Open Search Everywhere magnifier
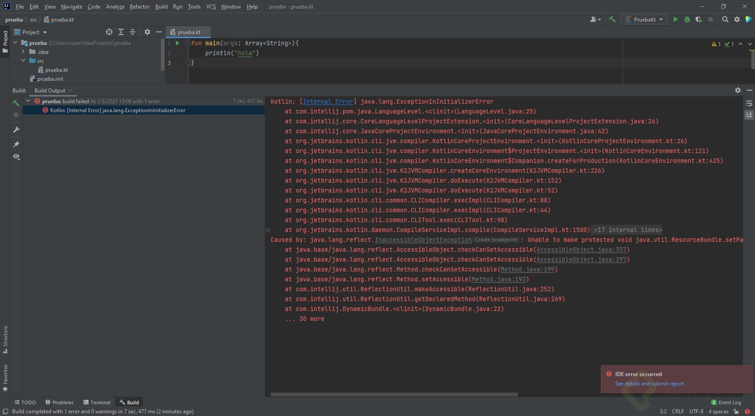 [x=725, y=19]
